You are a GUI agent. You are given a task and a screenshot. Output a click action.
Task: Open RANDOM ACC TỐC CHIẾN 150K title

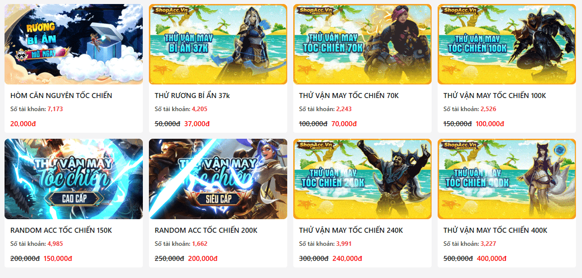tap(61, 230)
